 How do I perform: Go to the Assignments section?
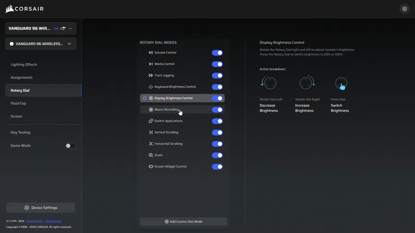pyautogui.click(x=22, y=77)
